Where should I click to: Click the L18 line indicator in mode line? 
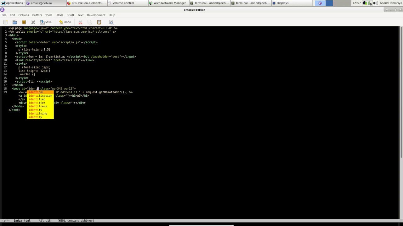pyautogui.click(x=48, y=221)
